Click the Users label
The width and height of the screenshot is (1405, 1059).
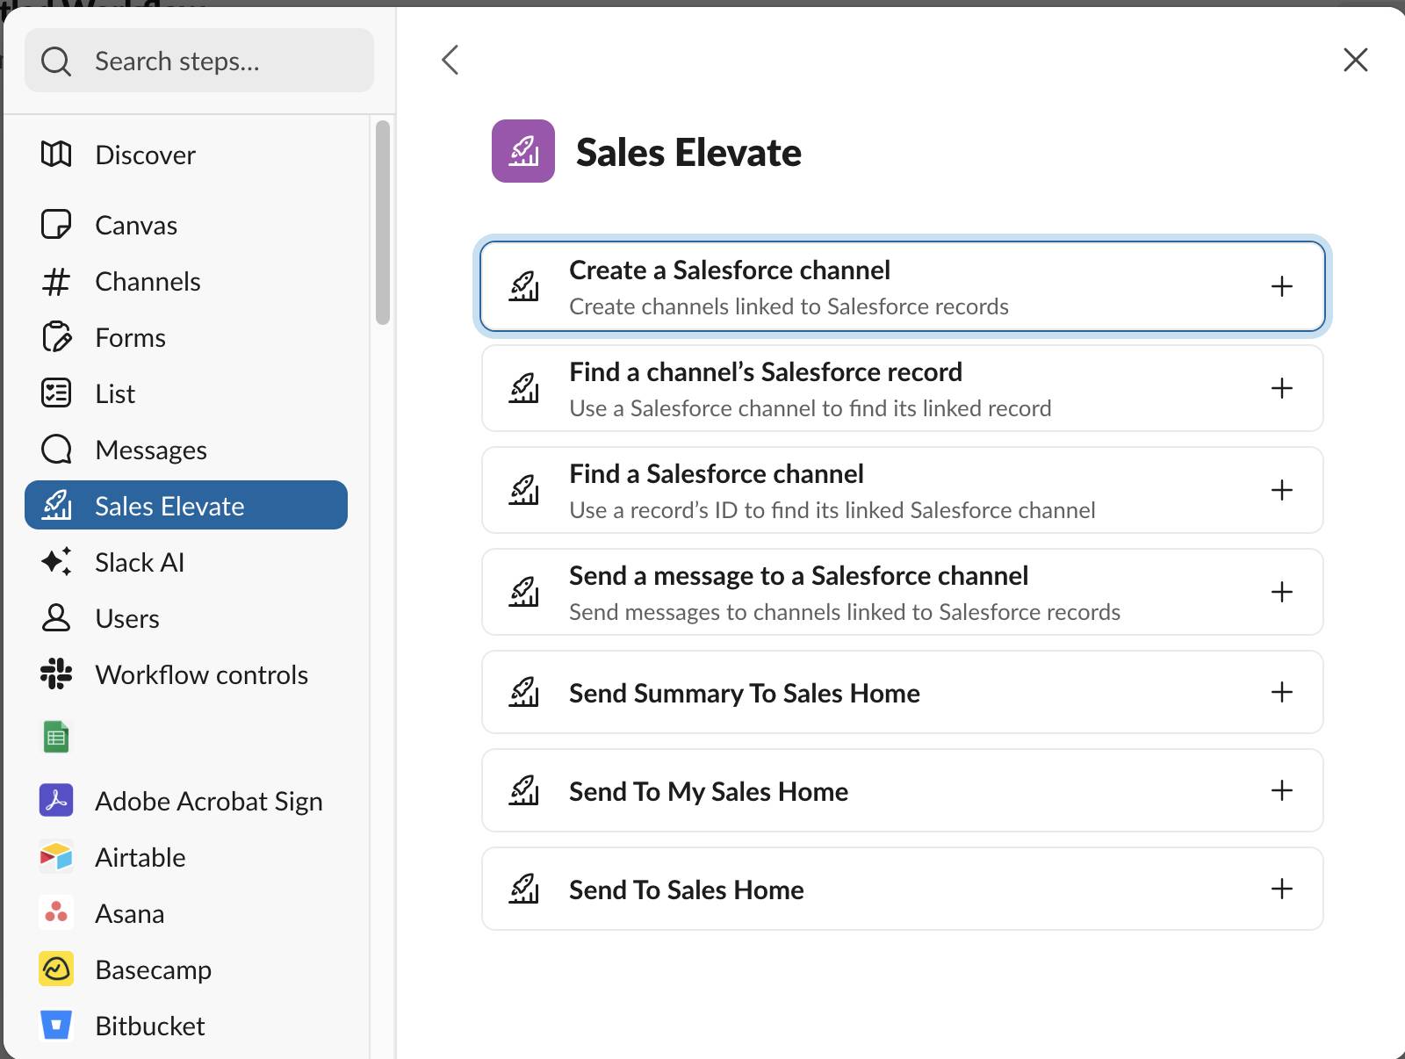[x=127, y=618]
